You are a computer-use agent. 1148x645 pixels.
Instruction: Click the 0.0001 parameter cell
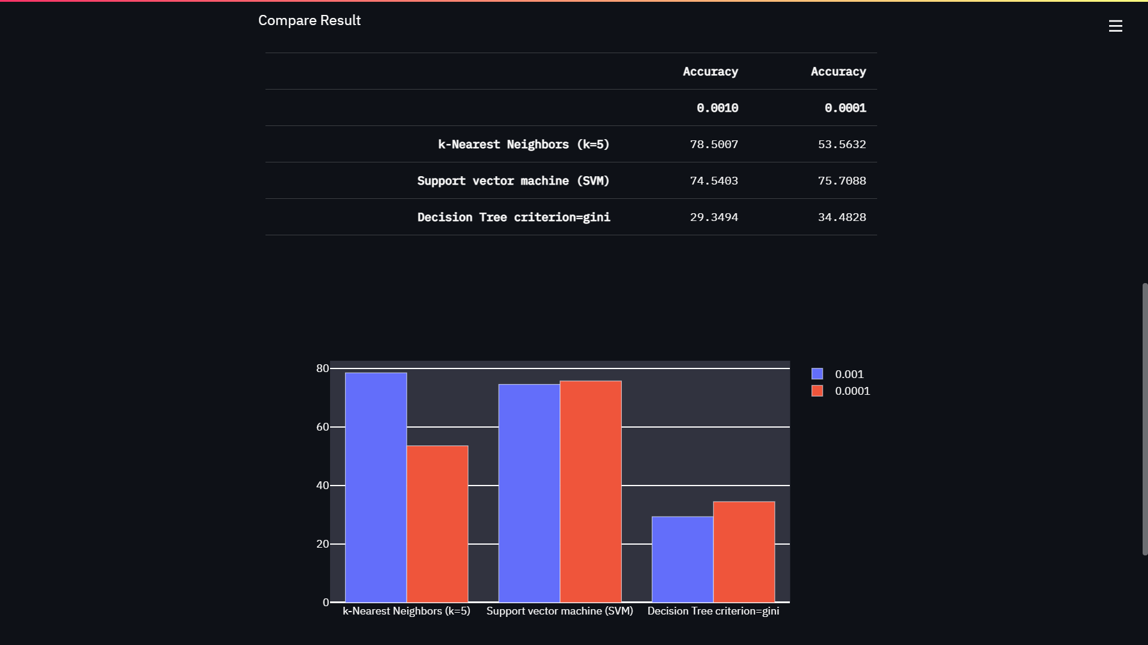point(845,108)
